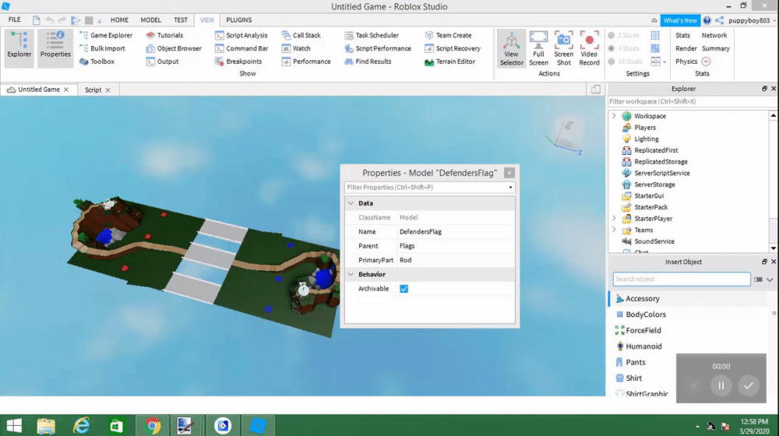Screen dimensions: 779x436
Task: Show the Command Bar
Action: [x=241, y=48]
